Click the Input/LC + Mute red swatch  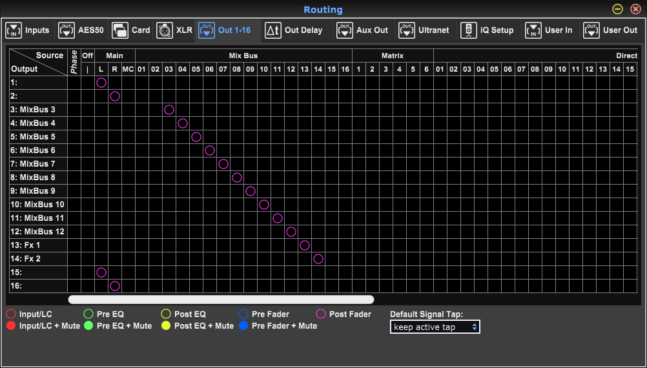[11, 326]
